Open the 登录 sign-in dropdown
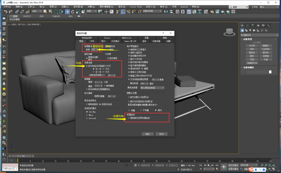281x173 pixels. [239, 7]
